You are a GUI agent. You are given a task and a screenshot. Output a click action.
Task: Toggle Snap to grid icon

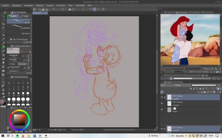pos(98,9)
